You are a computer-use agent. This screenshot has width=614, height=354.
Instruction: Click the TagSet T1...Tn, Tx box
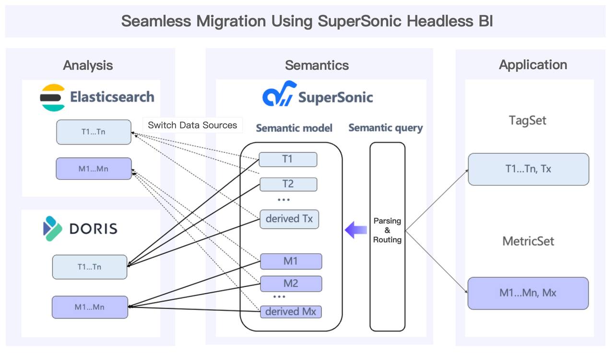tap(528, 169)
